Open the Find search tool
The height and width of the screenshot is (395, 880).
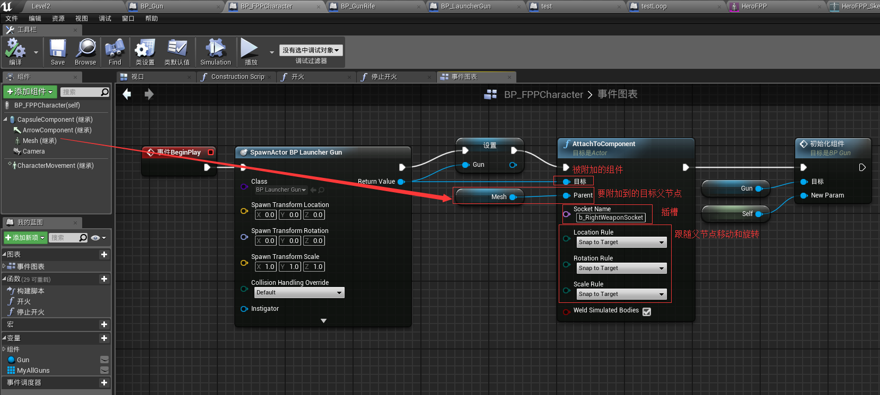tap(115, 49)
